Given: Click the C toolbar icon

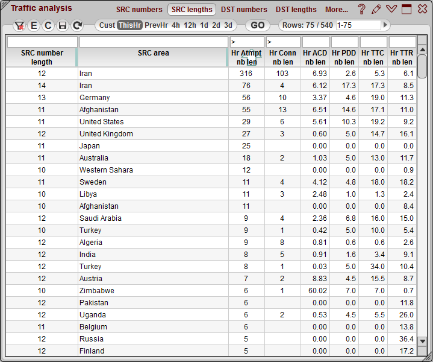Looking at the screenshot, I should (x=48, y=25).
